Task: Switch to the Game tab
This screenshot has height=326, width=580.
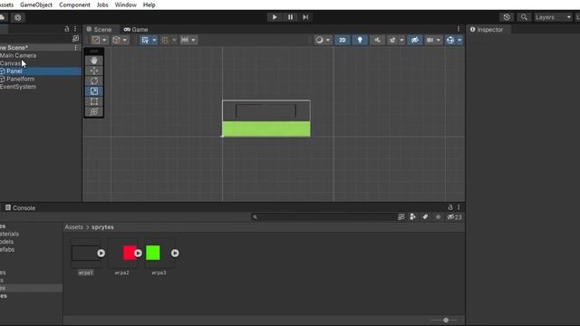Action: point(136,29)
